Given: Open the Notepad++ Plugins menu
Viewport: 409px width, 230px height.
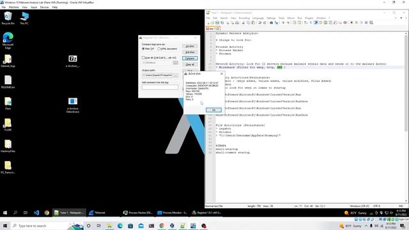Looking at the screenshot, I should (309, 18).
